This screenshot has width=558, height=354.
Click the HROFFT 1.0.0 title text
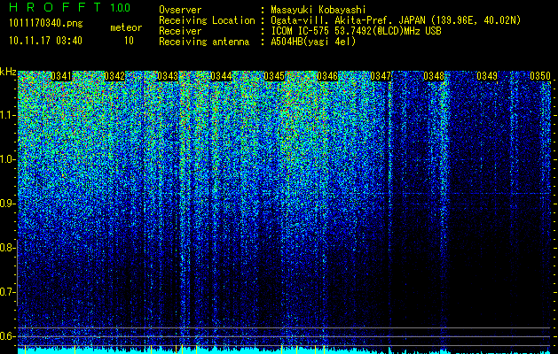(70, 7)
